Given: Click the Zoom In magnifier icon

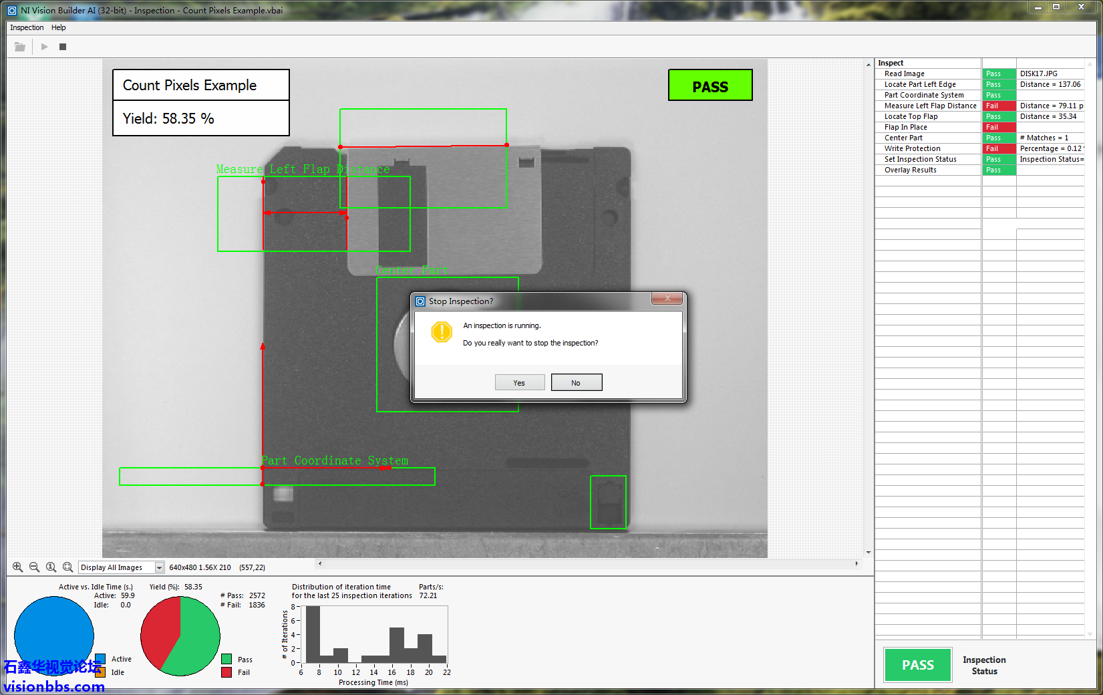Looking at the screenshot, I should click(x=17, y=567).
